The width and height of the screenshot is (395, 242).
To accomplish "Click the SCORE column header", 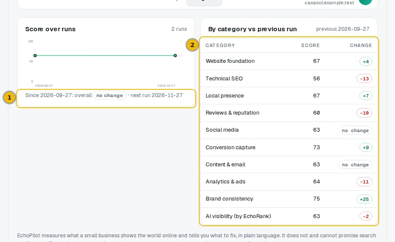I will [310, 45].
